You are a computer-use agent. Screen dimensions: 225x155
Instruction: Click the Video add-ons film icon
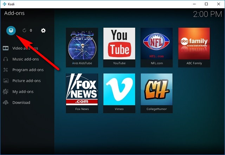coord(6,48)
